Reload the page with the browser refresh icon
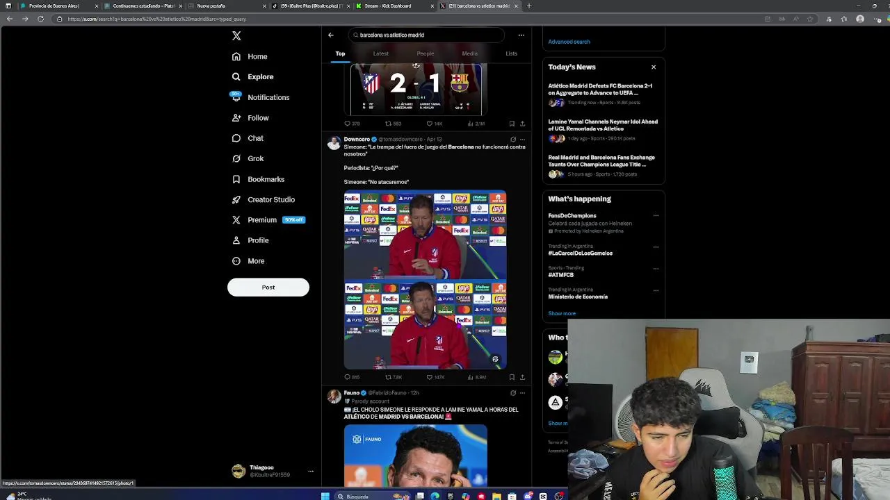890x500 pixels. (x=40, y=19)
